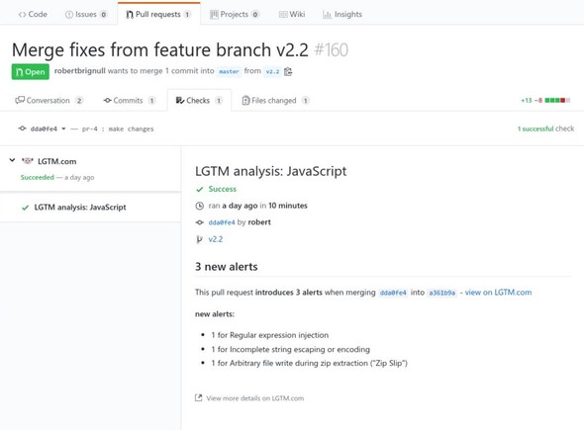This screenshot has width=584, height=430.
Task: Click the master base branch label
Action: (x=229, y=71)
